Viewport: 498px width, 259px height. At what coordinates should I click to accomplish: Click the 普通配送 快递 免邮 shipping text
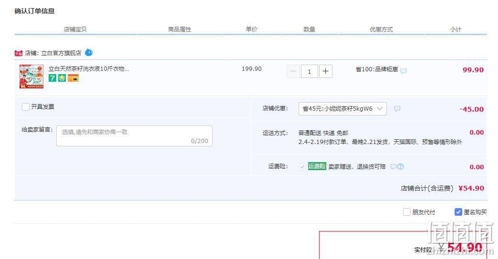click(x=323, y=133)
